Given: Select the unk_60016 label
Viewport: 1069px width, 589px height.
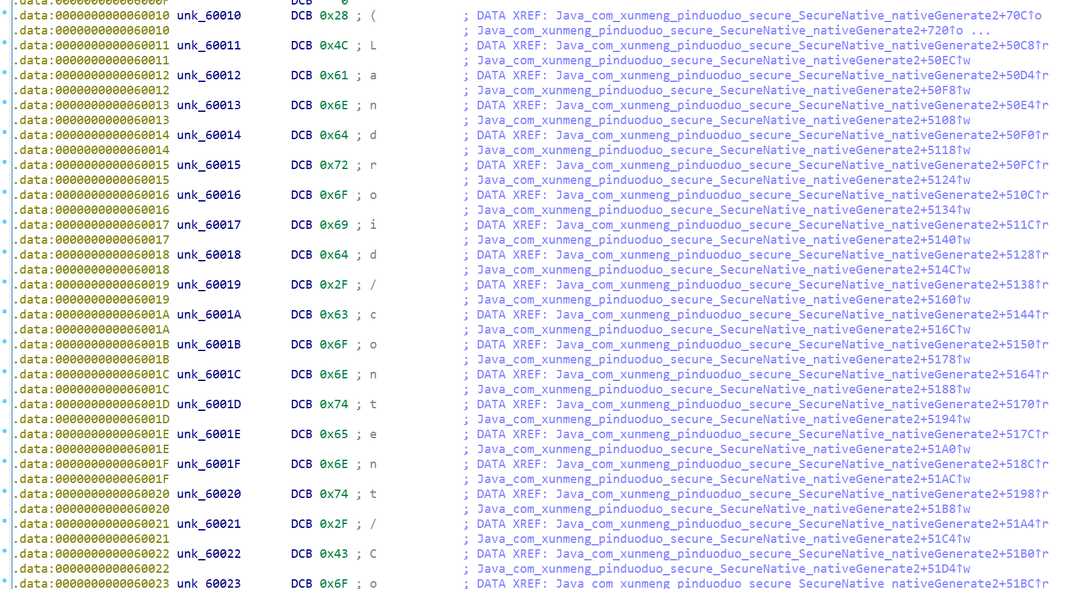Looking at the screenshot, I should pyautogui.click(x=209, y=195).
